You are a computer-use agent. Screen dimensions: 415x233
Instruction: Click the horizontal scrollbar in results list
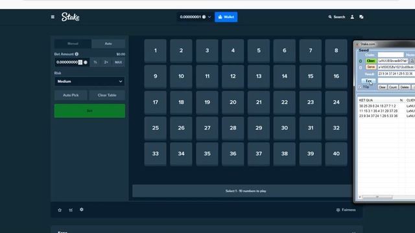tap(377, 197)
